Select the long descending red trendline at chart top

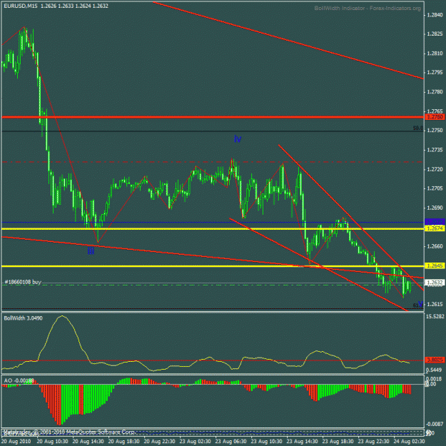(x=288, y=40)
